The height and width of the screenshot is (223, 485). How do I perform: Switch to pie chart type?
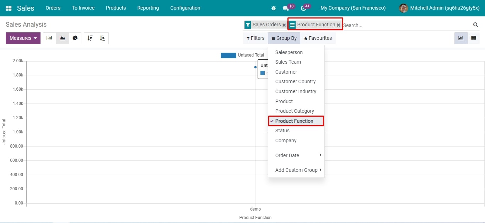coord(75,38)
